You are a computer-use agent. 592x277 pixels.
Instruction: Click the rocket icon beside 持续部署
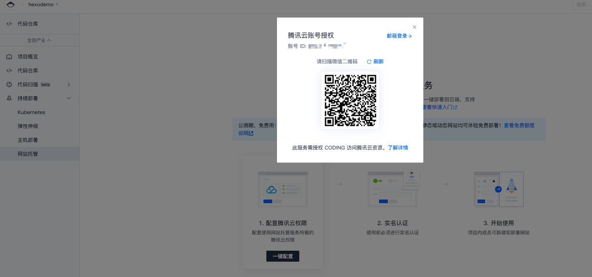9,98
